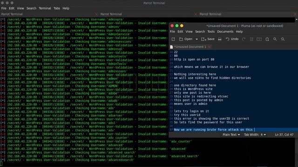Click the Redo arrow icon in Pluma
The height and width of the screenshot is (167, 298).
(x=244, y=39)
